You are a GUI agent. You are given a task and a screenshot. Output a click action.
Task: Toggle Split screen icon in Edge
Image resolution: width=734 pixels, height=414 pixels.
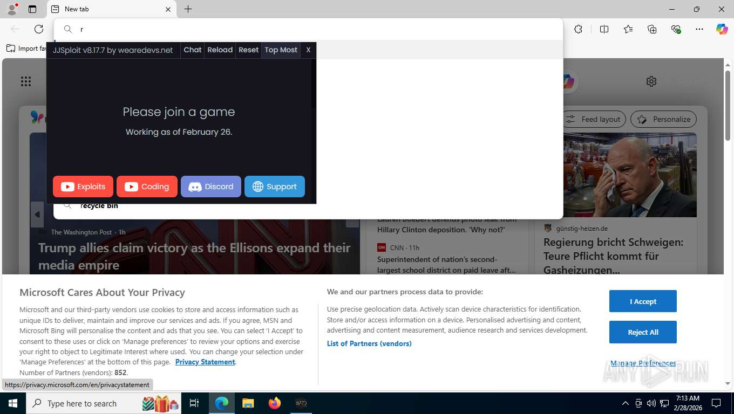604,29
